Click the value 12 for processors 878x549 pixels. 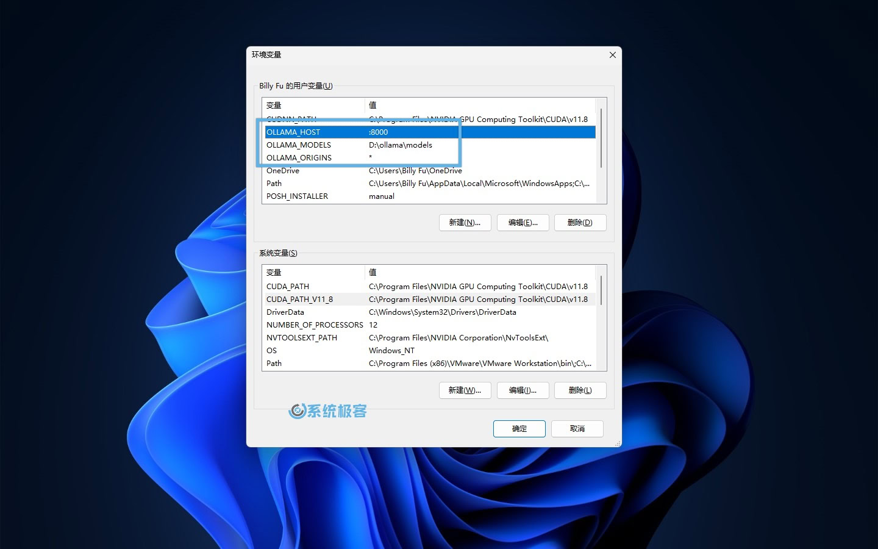point(373,325)
